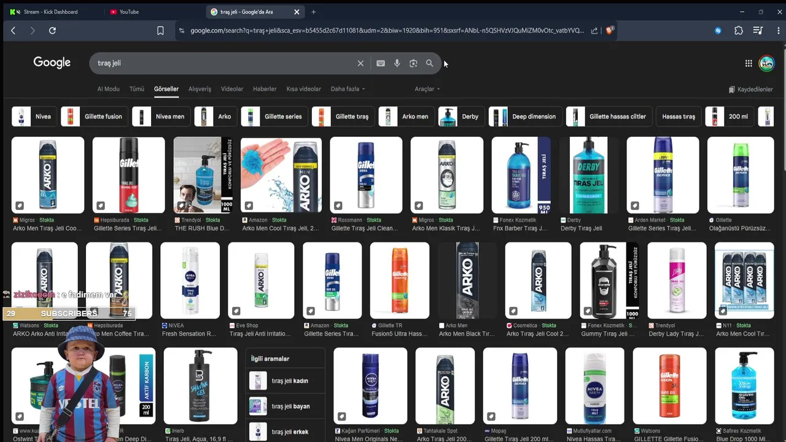786x442 pixels.
Task: Start voice search microphone icon
Action: 397,63
